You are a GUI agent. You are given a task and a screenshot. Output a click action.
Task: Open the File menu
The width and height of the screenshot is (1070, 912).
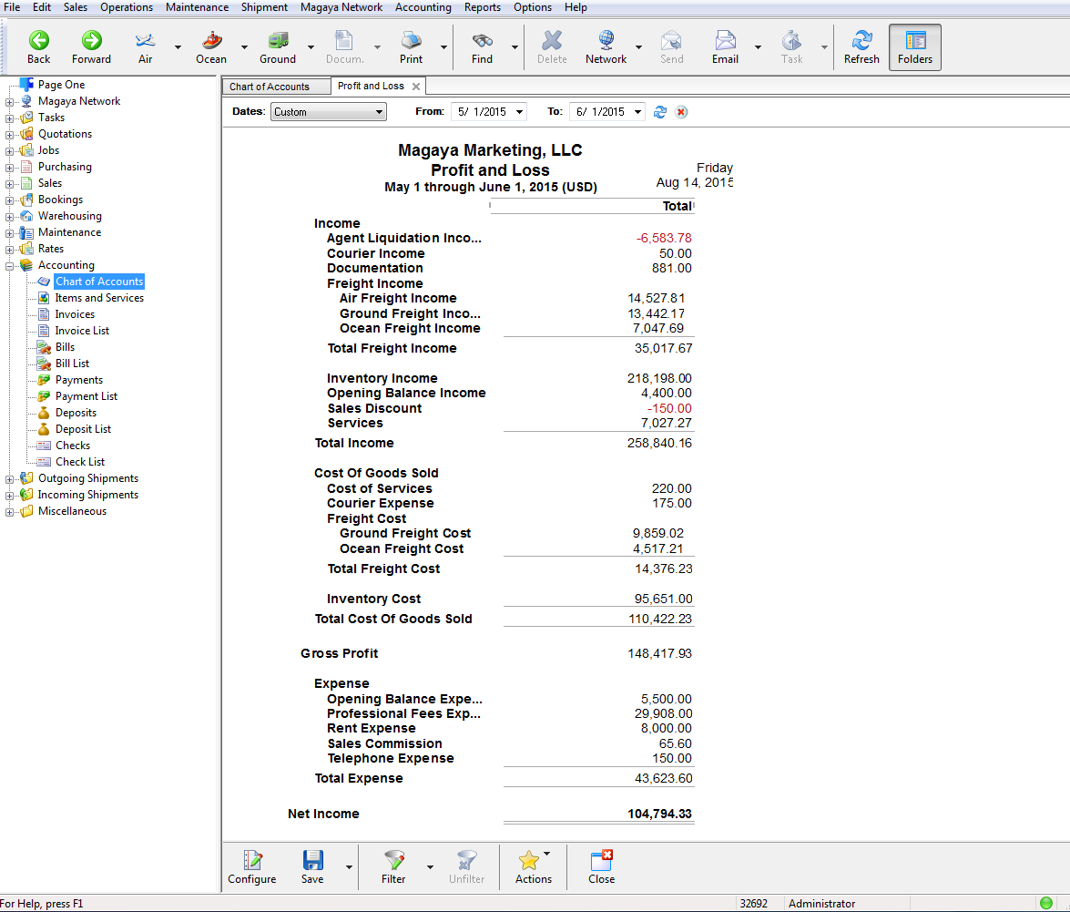click(x=12, y=6)
